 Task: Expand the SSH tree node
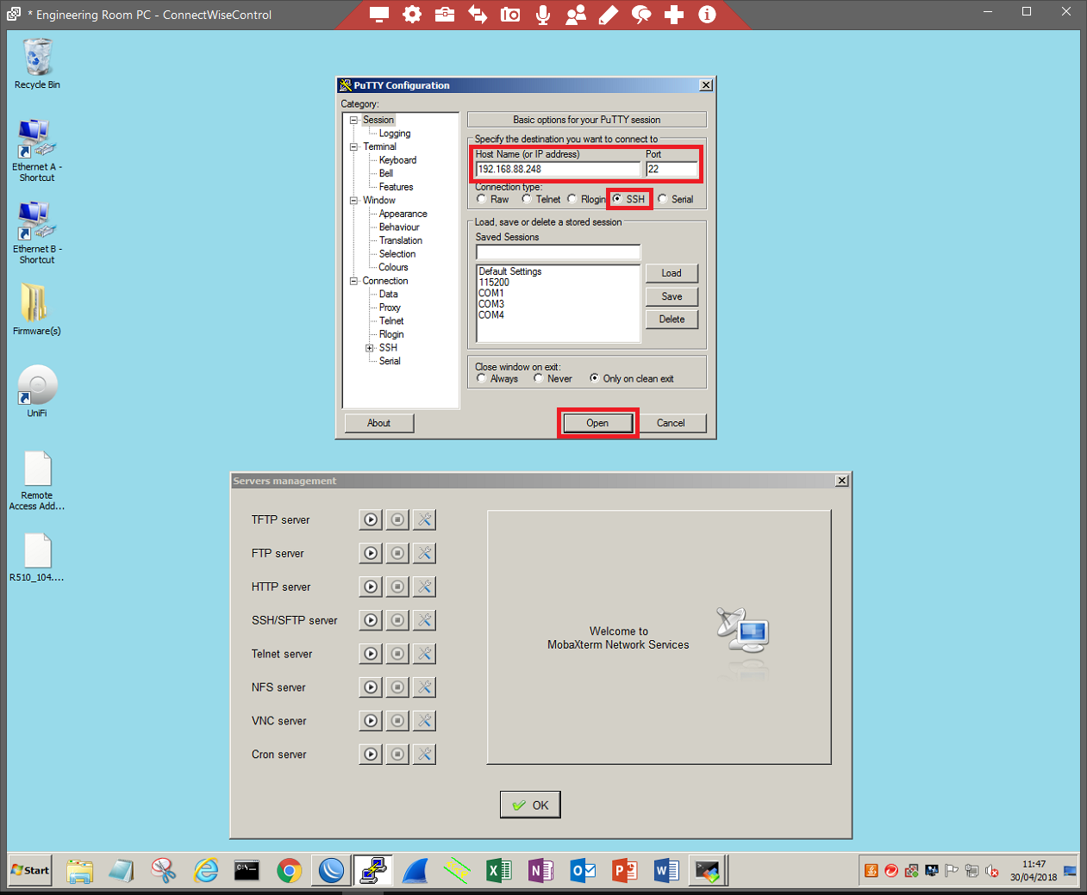click(370, 348)
